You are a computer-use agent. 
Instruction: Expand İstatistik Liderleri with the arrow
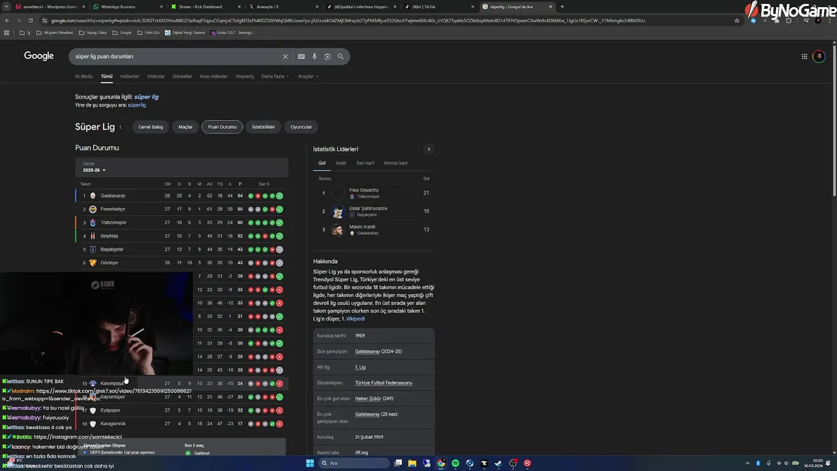[429, 149]
